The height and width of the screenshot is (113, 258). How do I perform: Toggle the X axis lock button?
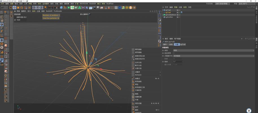[x=34, y=7]
